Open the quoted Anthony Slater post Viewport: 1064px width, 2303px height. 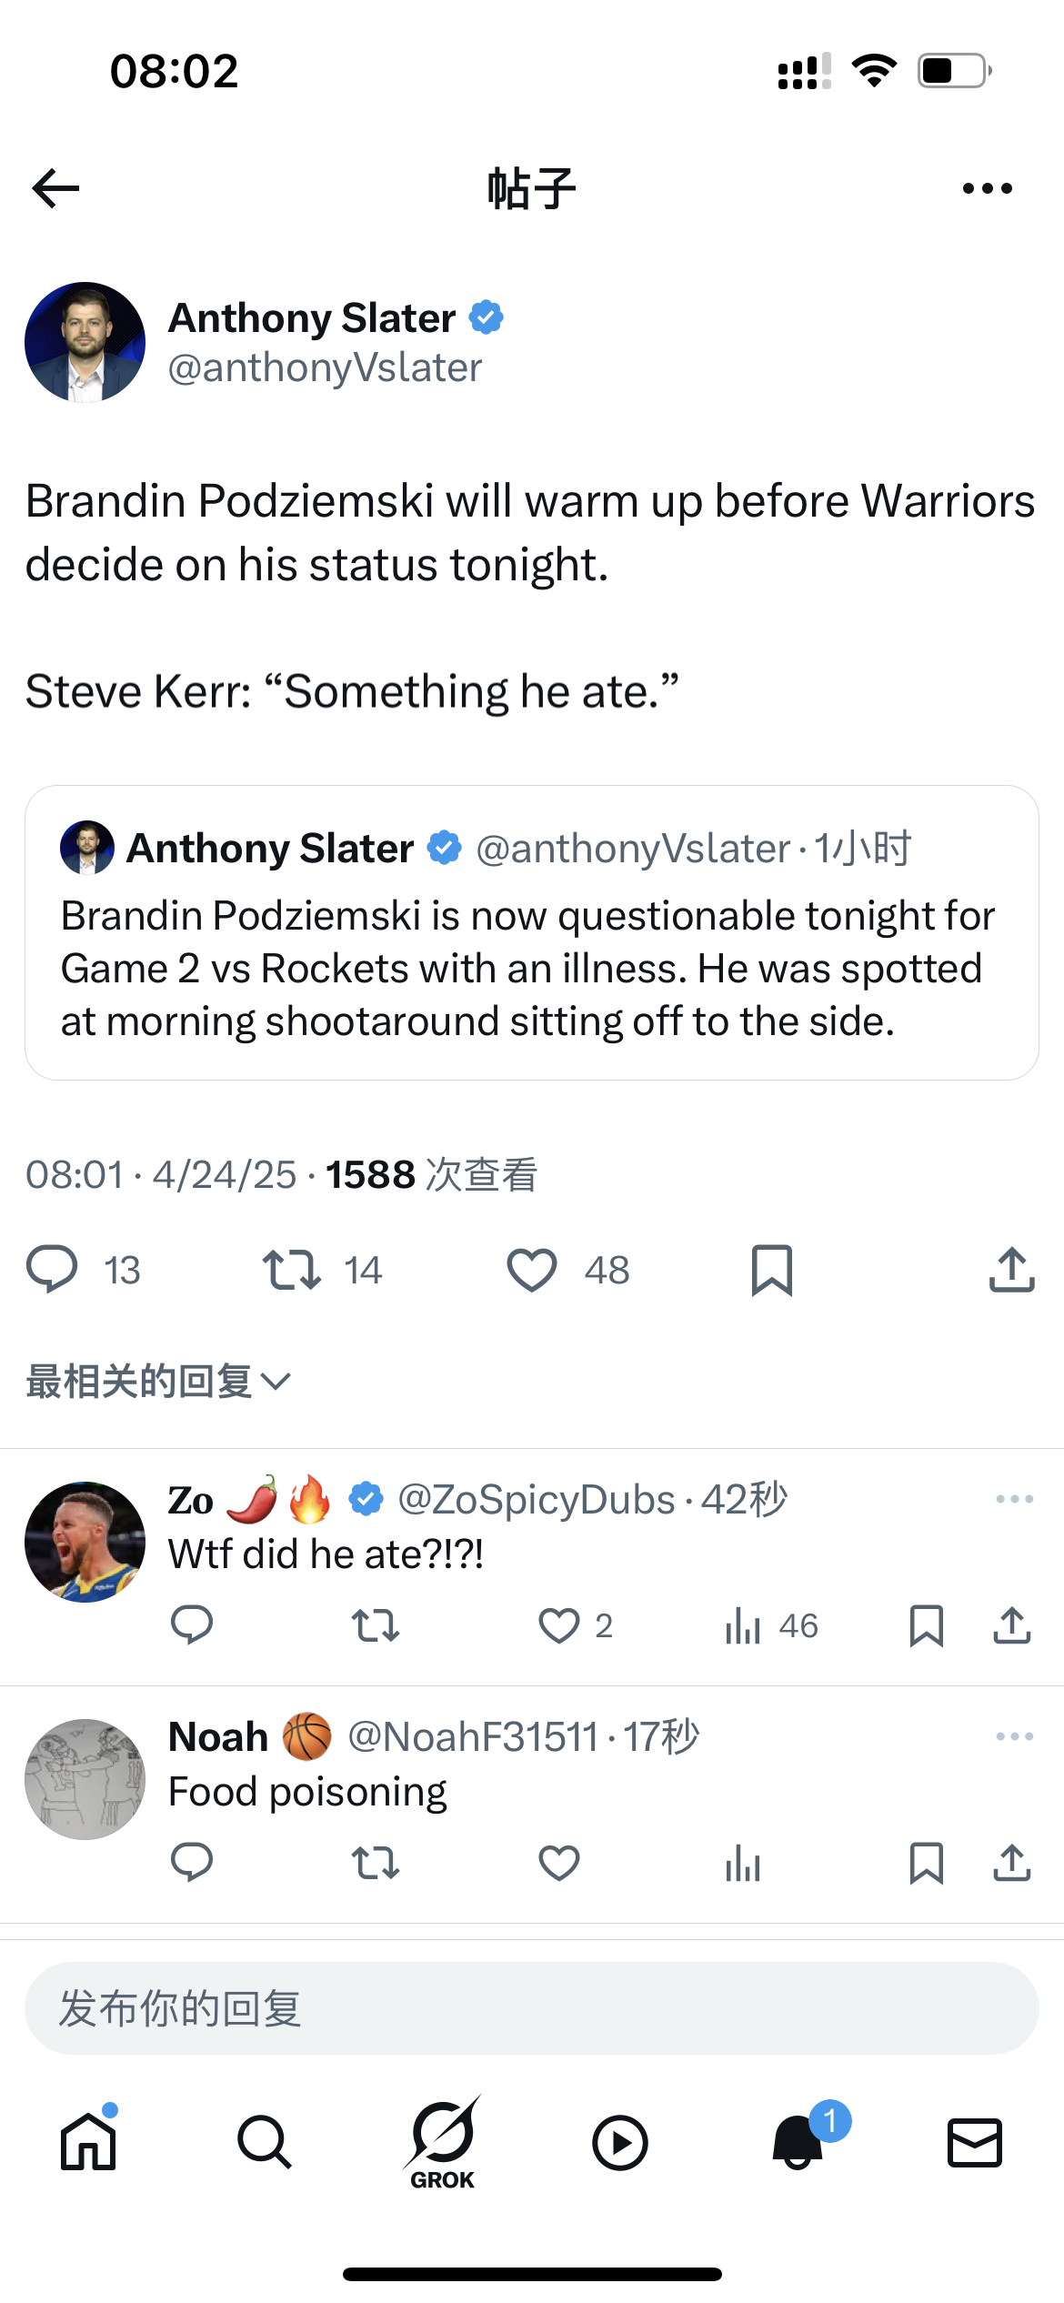click(x=532, y=968)
